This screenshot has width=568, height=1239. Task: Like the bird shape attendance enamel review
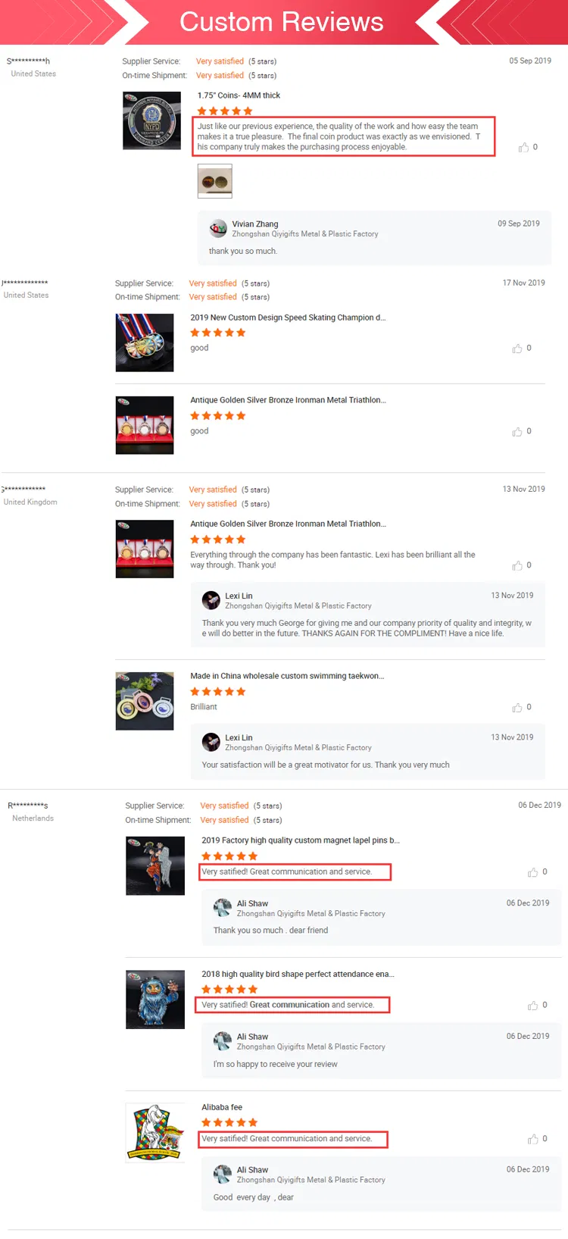(533, 1006)
